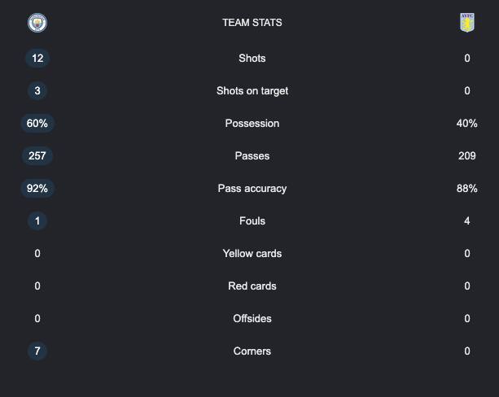Select the 60% possession badge
Viewport: 499px width, 397px height.
37,124
